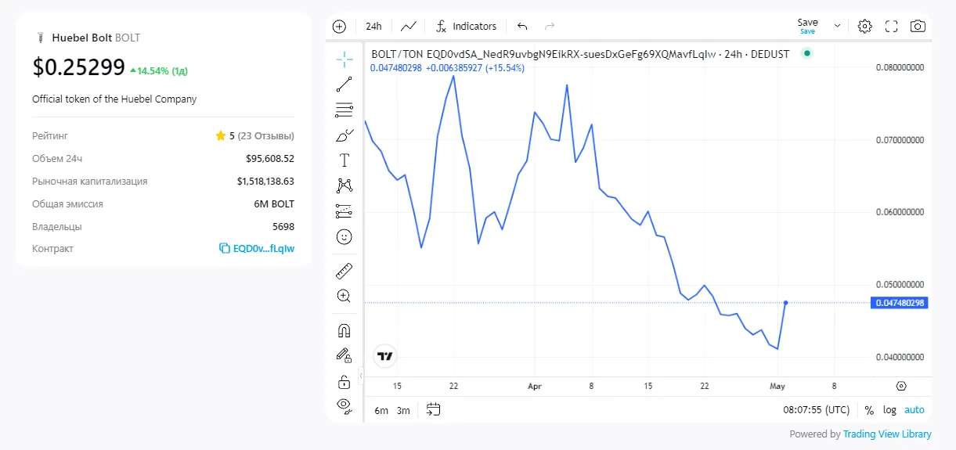Open the emoji icons tool
This screenshot has width=956, height=450.
click(x=344, y=236)
